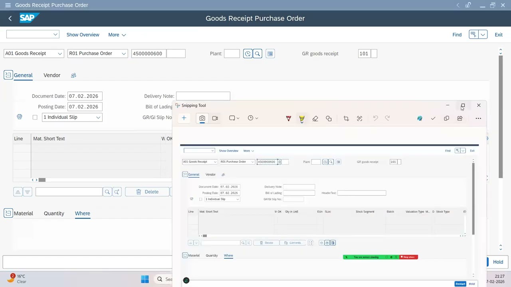The height and width of the screenshot is (287, 511).
Task: Click the item table horizontal scrollbar thumb
Action: [42, 180]
